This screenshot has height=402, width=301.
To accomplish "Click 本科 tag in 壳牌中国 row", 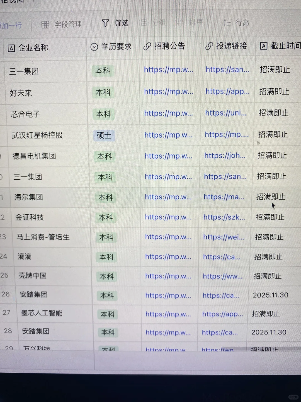I will [x=107, y=277].
